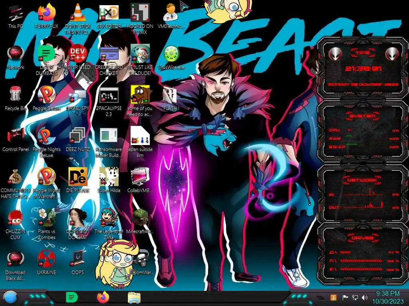This screenshot has height=306, width=409.
Task: Click the left Alienware head in gadget
Action: [335, 54]
